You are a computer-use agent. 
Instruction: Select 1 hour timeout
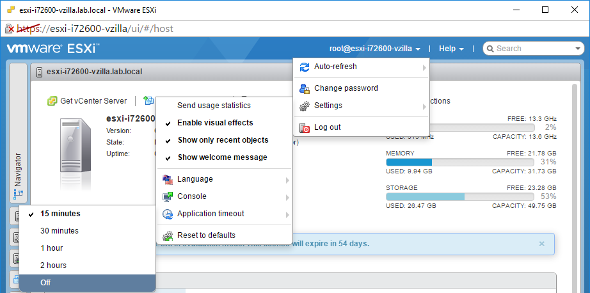tap(87, 248)
